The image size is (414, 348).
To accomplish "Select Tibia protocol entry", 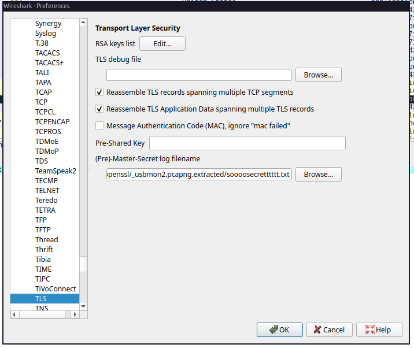I will pyautogui.click(x=43, y=260).
